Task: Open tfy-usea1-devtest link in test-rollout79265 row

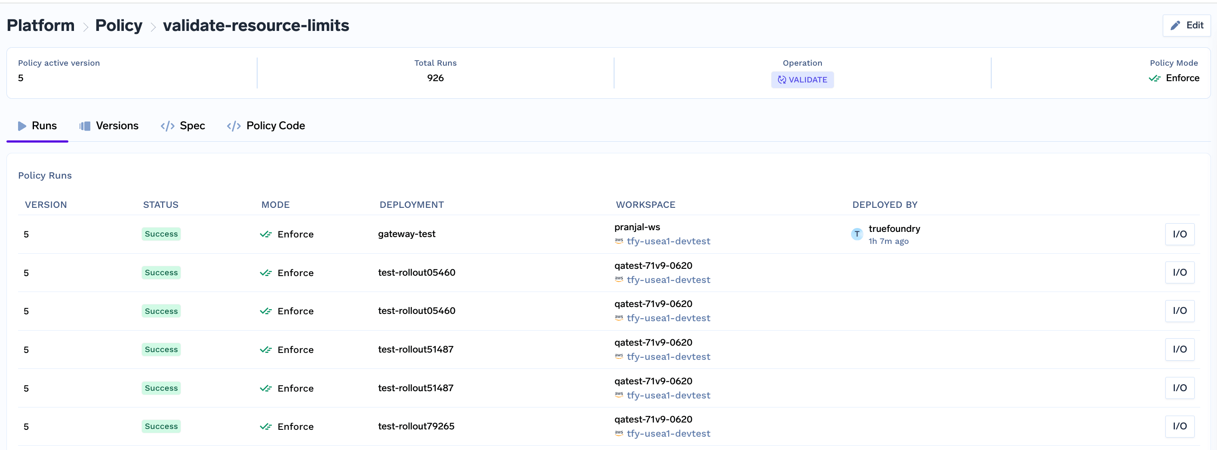Action: click(668, 434)
